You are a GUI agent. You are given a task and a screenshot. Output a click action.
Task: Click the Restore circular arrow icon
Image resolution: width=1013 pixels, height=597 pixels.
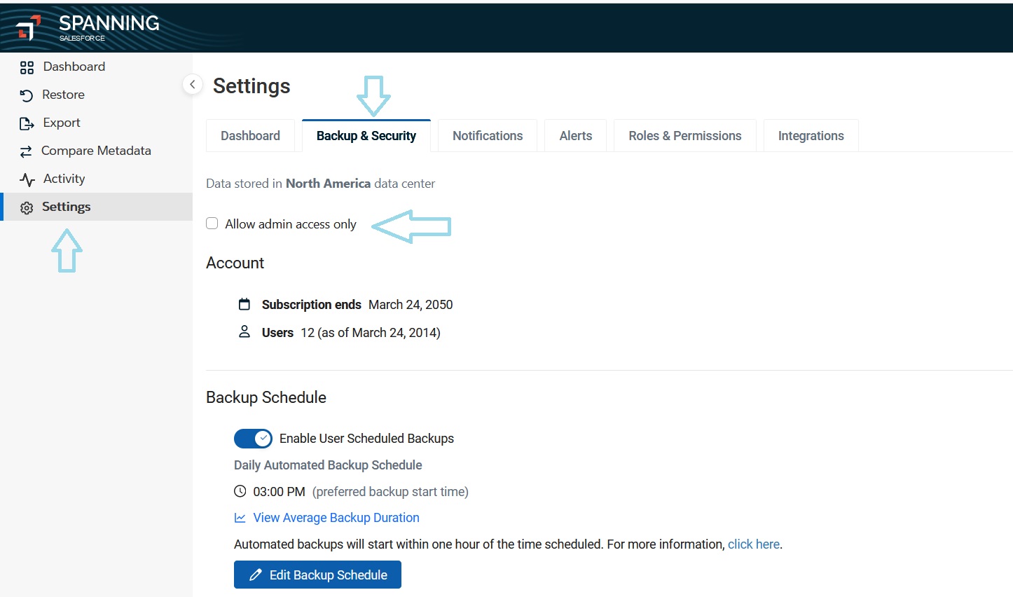click(x=27, y=95)
